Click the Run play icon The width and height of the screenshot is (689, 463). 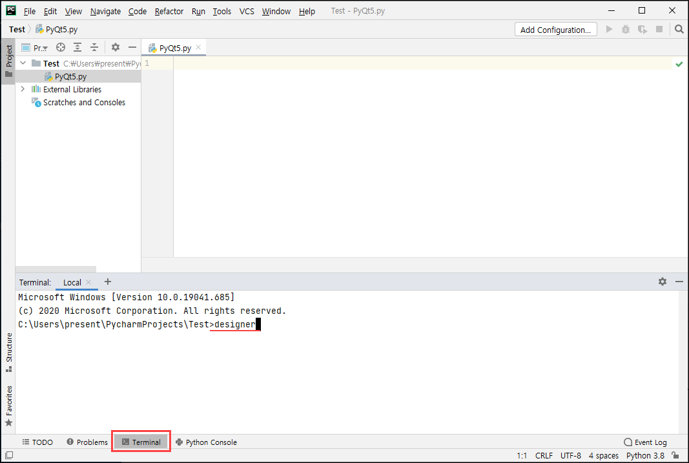609,30
